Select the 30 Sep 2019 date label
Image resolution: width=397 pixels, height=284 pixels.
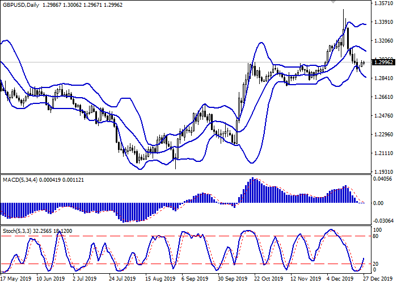[234, 279]
